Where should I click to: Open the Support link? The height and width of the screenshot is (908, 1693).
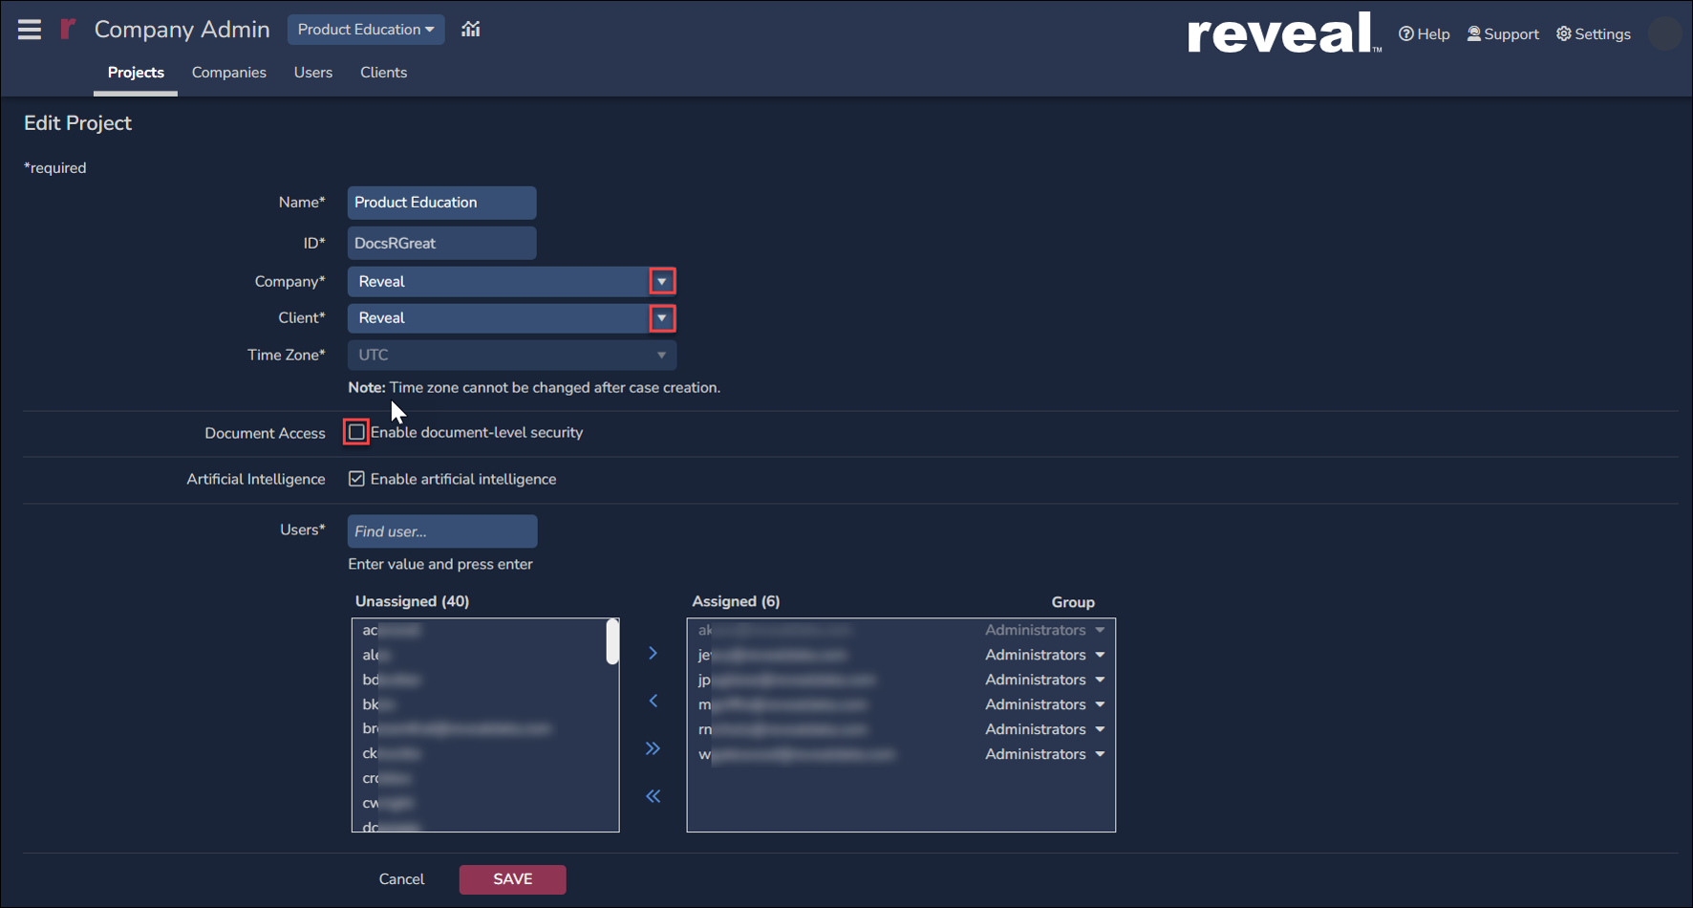1503,34
